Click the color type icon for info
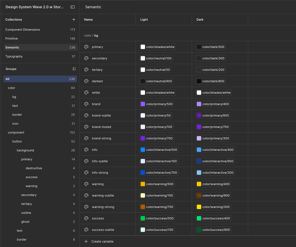This screenshot has width=296, height=247. (86, 150)
